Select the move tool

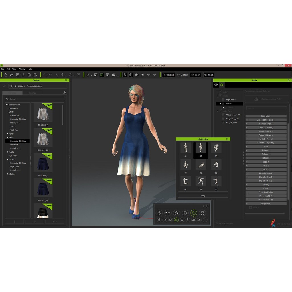click(x=62, y=75)
